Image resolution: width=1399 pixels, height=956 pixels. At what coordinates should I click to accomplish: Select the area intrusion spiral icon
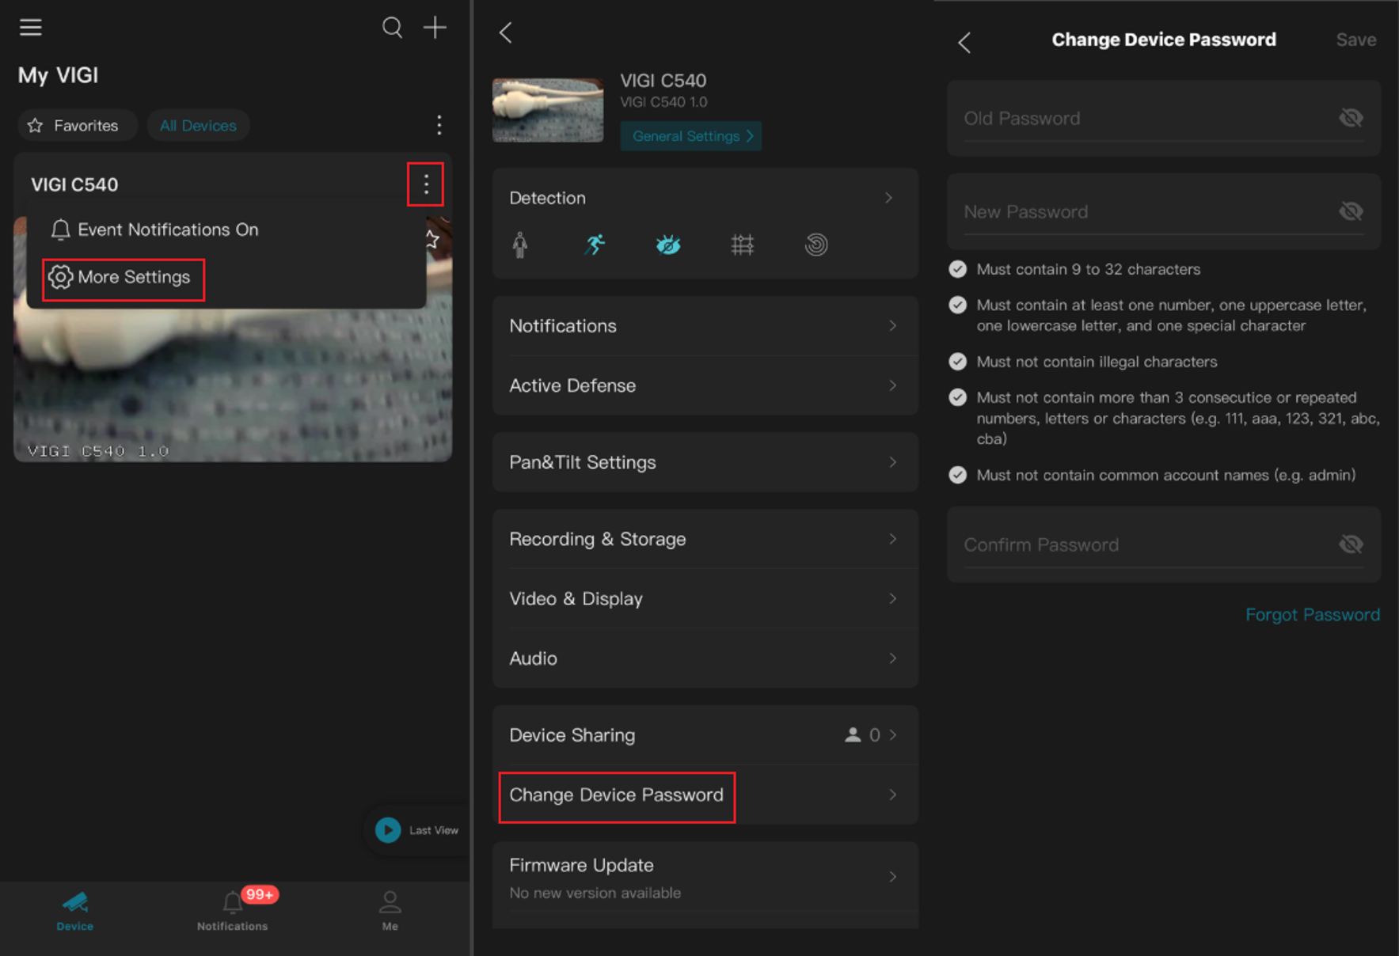[816, 245]
